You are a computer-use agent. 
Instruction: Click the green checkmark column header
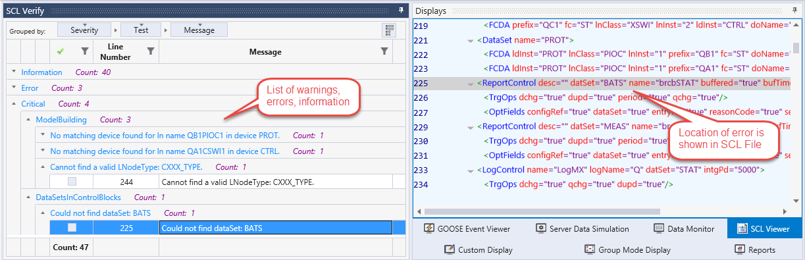coord(61,51)
